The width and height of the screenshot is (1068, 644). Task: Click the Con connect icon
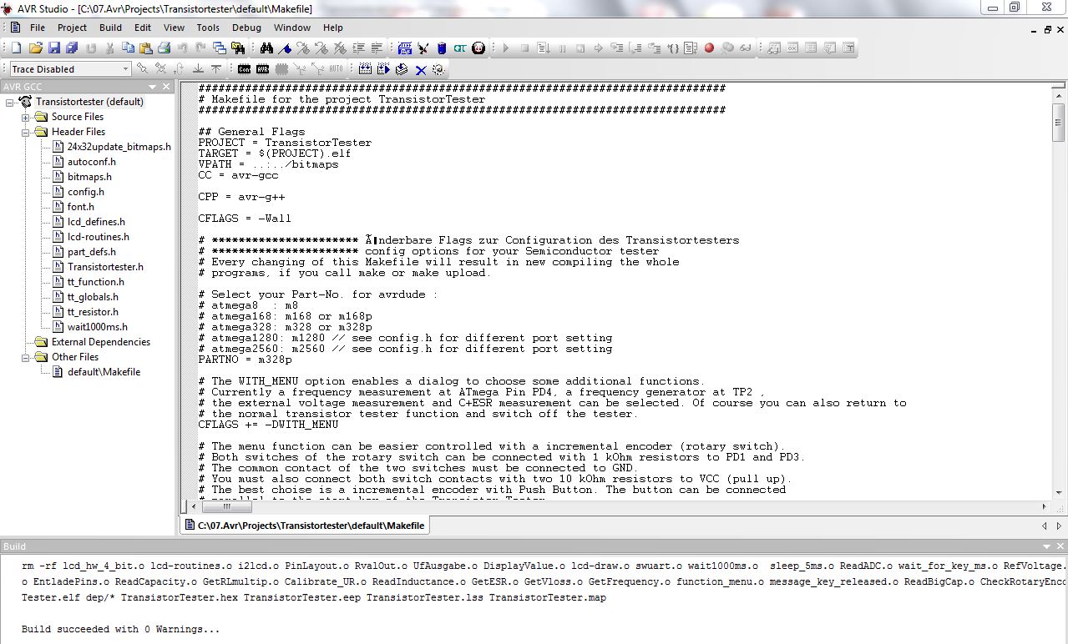click(x=243, y=69)
